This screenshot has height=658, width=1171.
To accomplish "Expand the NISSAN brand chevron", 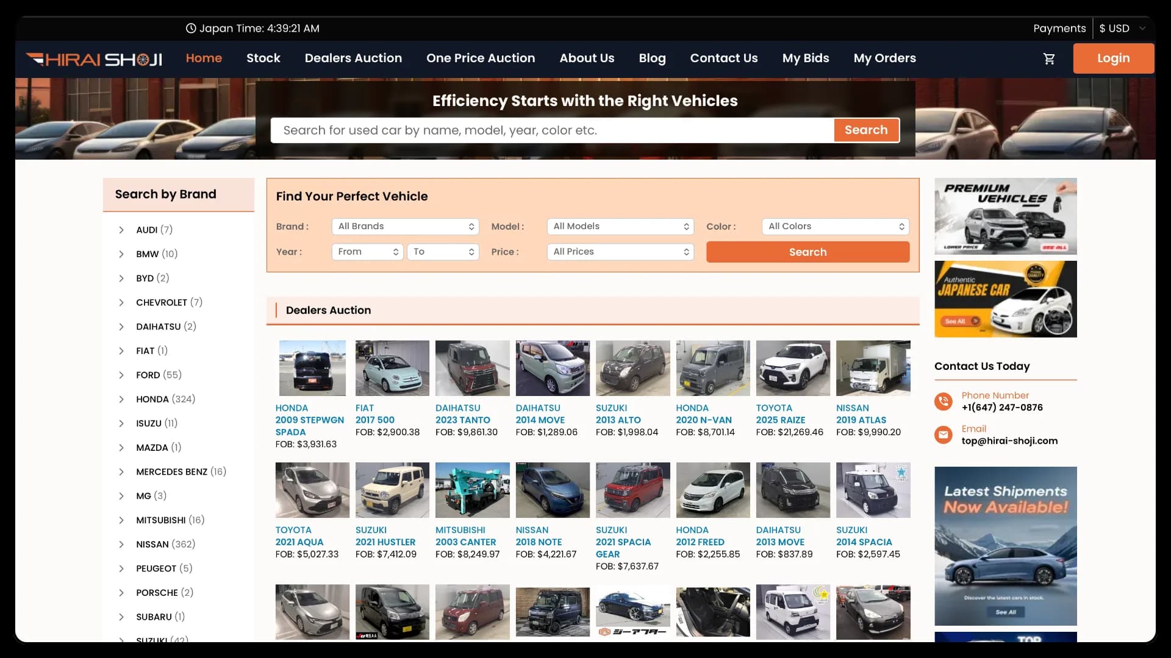I will click(x=121, y=544).
